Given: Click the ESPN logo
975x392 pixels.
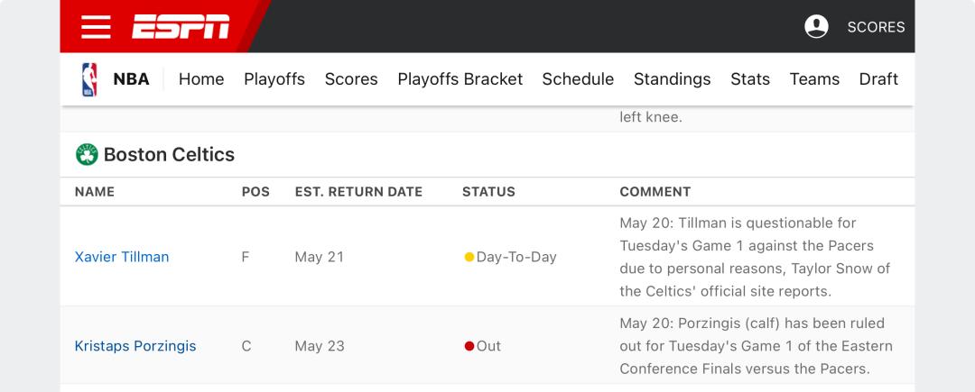Looking at the screenshot, I should click(x=181, y=27).
